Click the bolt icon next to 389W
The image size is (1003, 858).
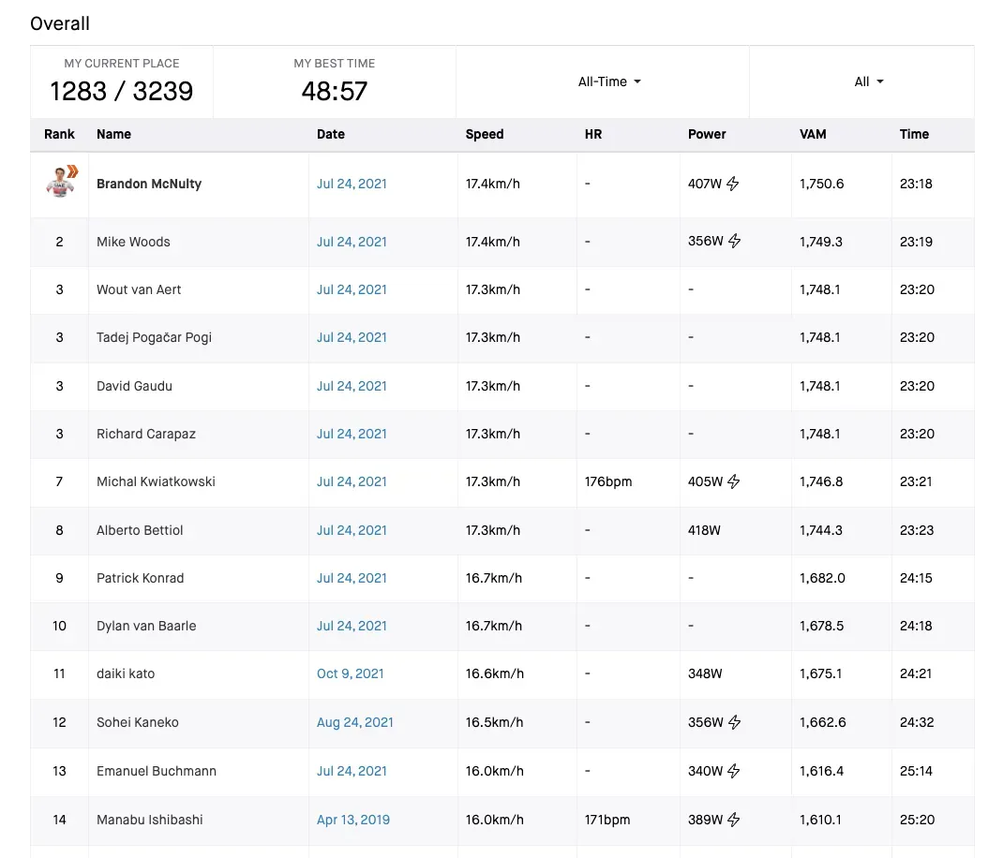coord(734,820)
